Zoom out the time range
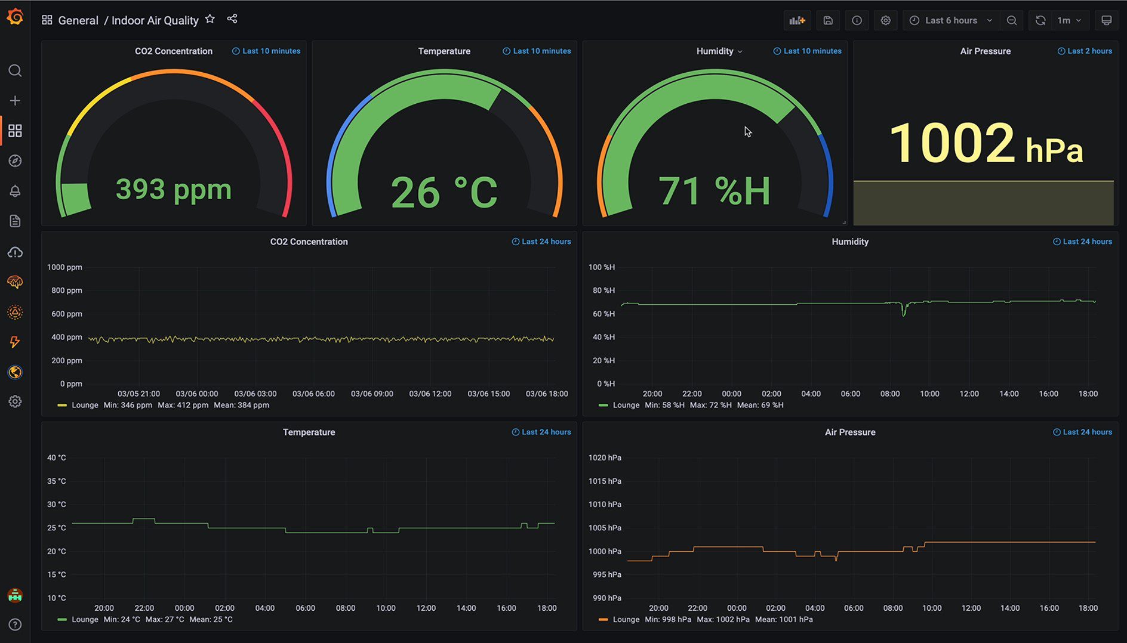 [x=1011, y=20]
